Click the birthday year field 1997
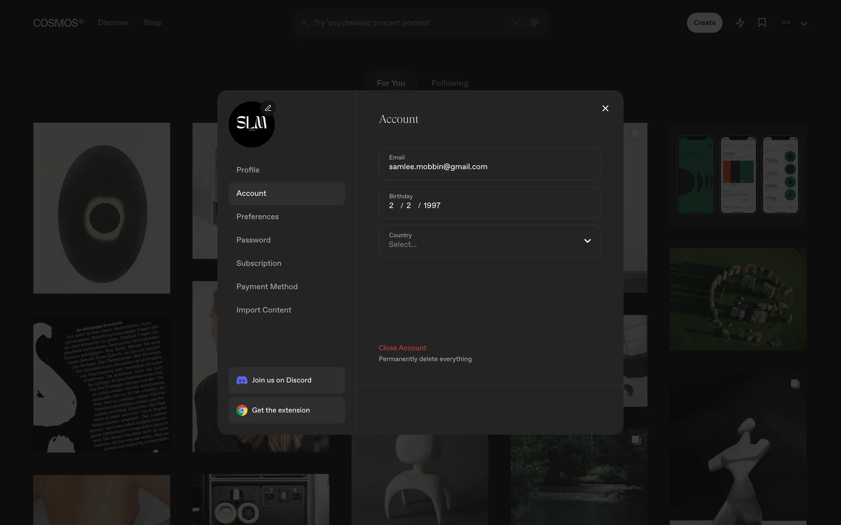841x525 pixels. click(432, 206)
